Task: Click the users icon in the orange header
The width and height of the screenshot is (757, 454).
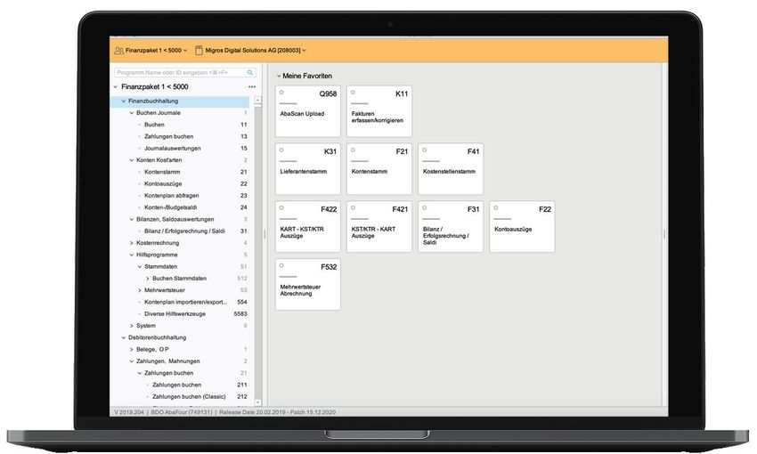Action: pos(118,51)
